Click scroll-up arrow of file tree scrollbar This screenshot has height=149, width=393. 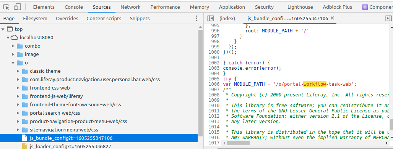pos(200,27)
